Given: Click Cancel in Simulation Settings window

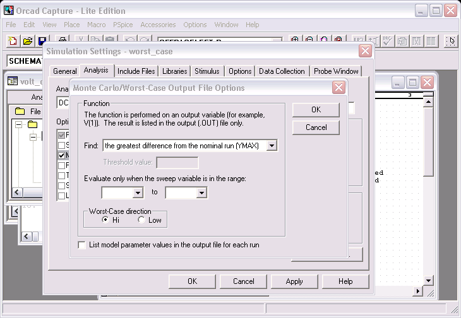Looking at the screenshot, I should (243, 281).
